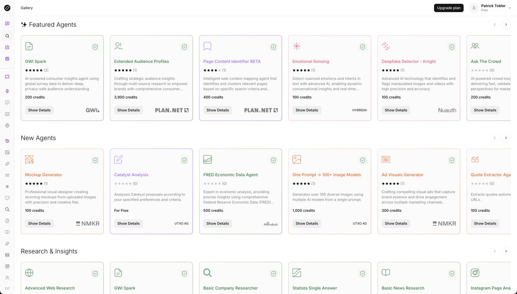517x294 pixels.
Task: Open the Patrick Tobler account menu
Action: pos(490,8)
